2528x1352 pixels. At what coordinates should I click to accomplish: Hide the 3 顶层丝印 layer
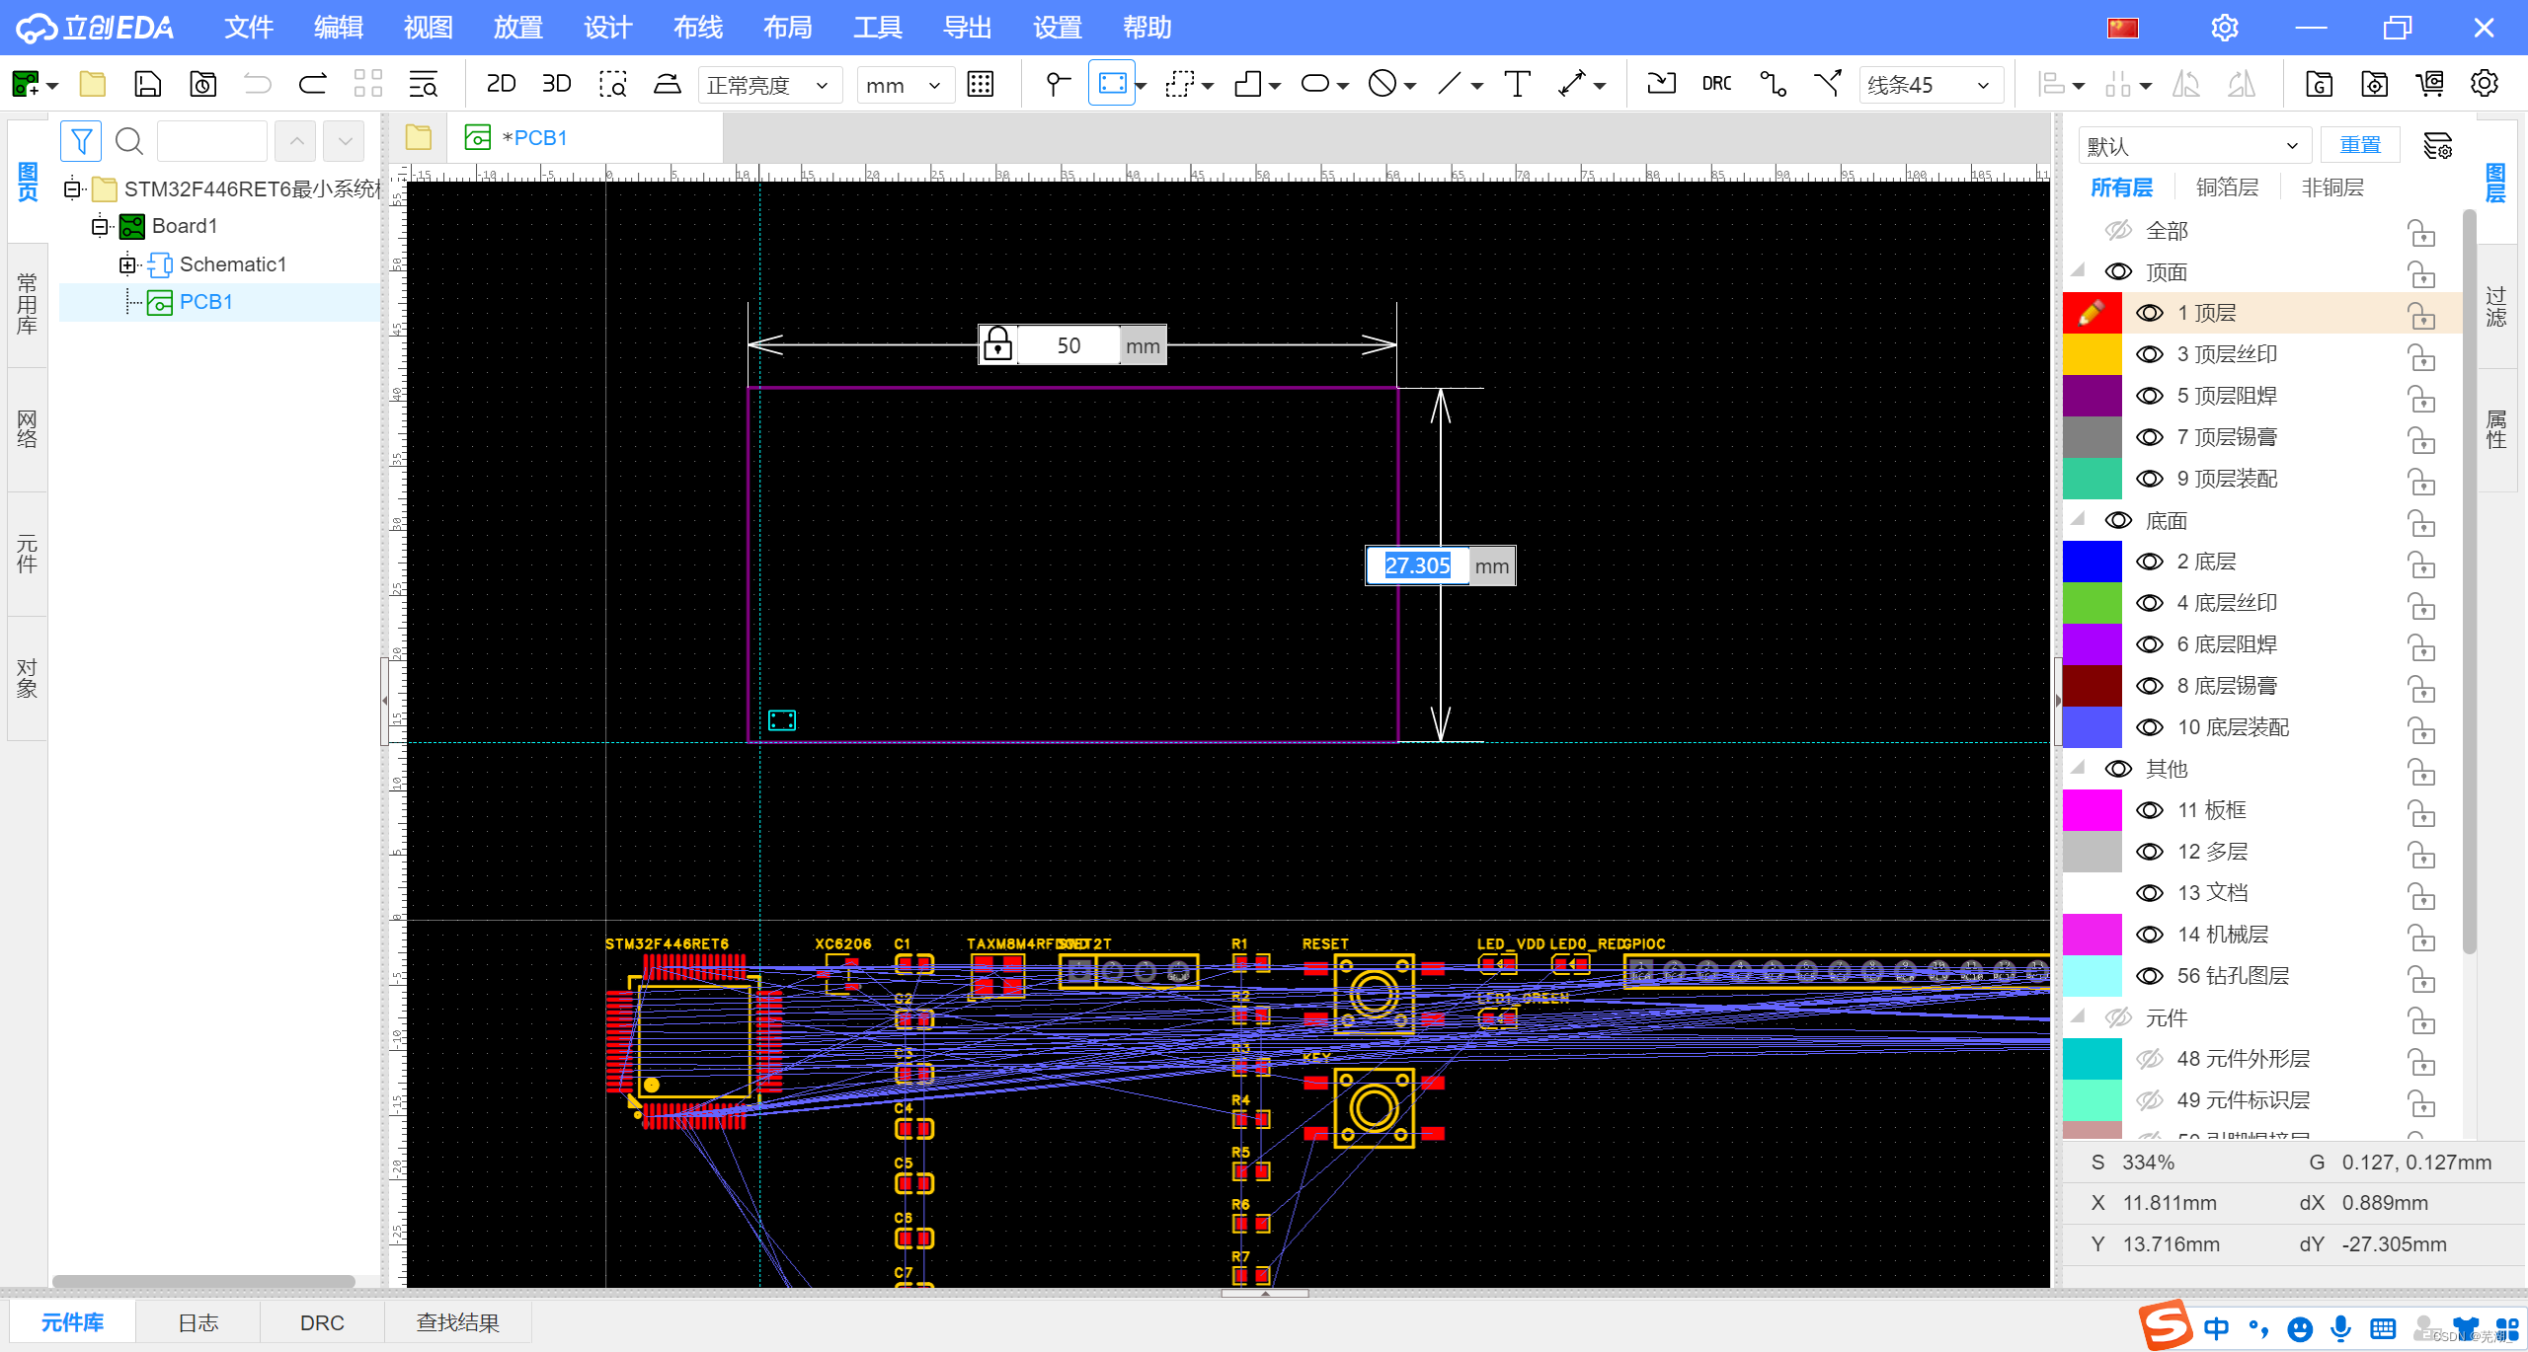[x=2149, y=354]
